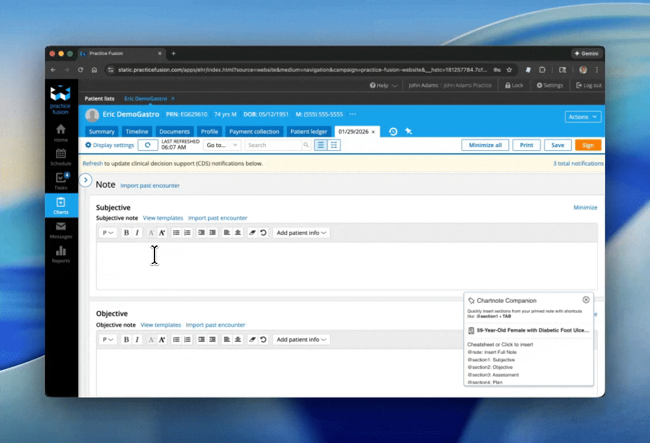650x443 pixels.
Task: Click the orange Sign button
Action: (x=588, y=145)
